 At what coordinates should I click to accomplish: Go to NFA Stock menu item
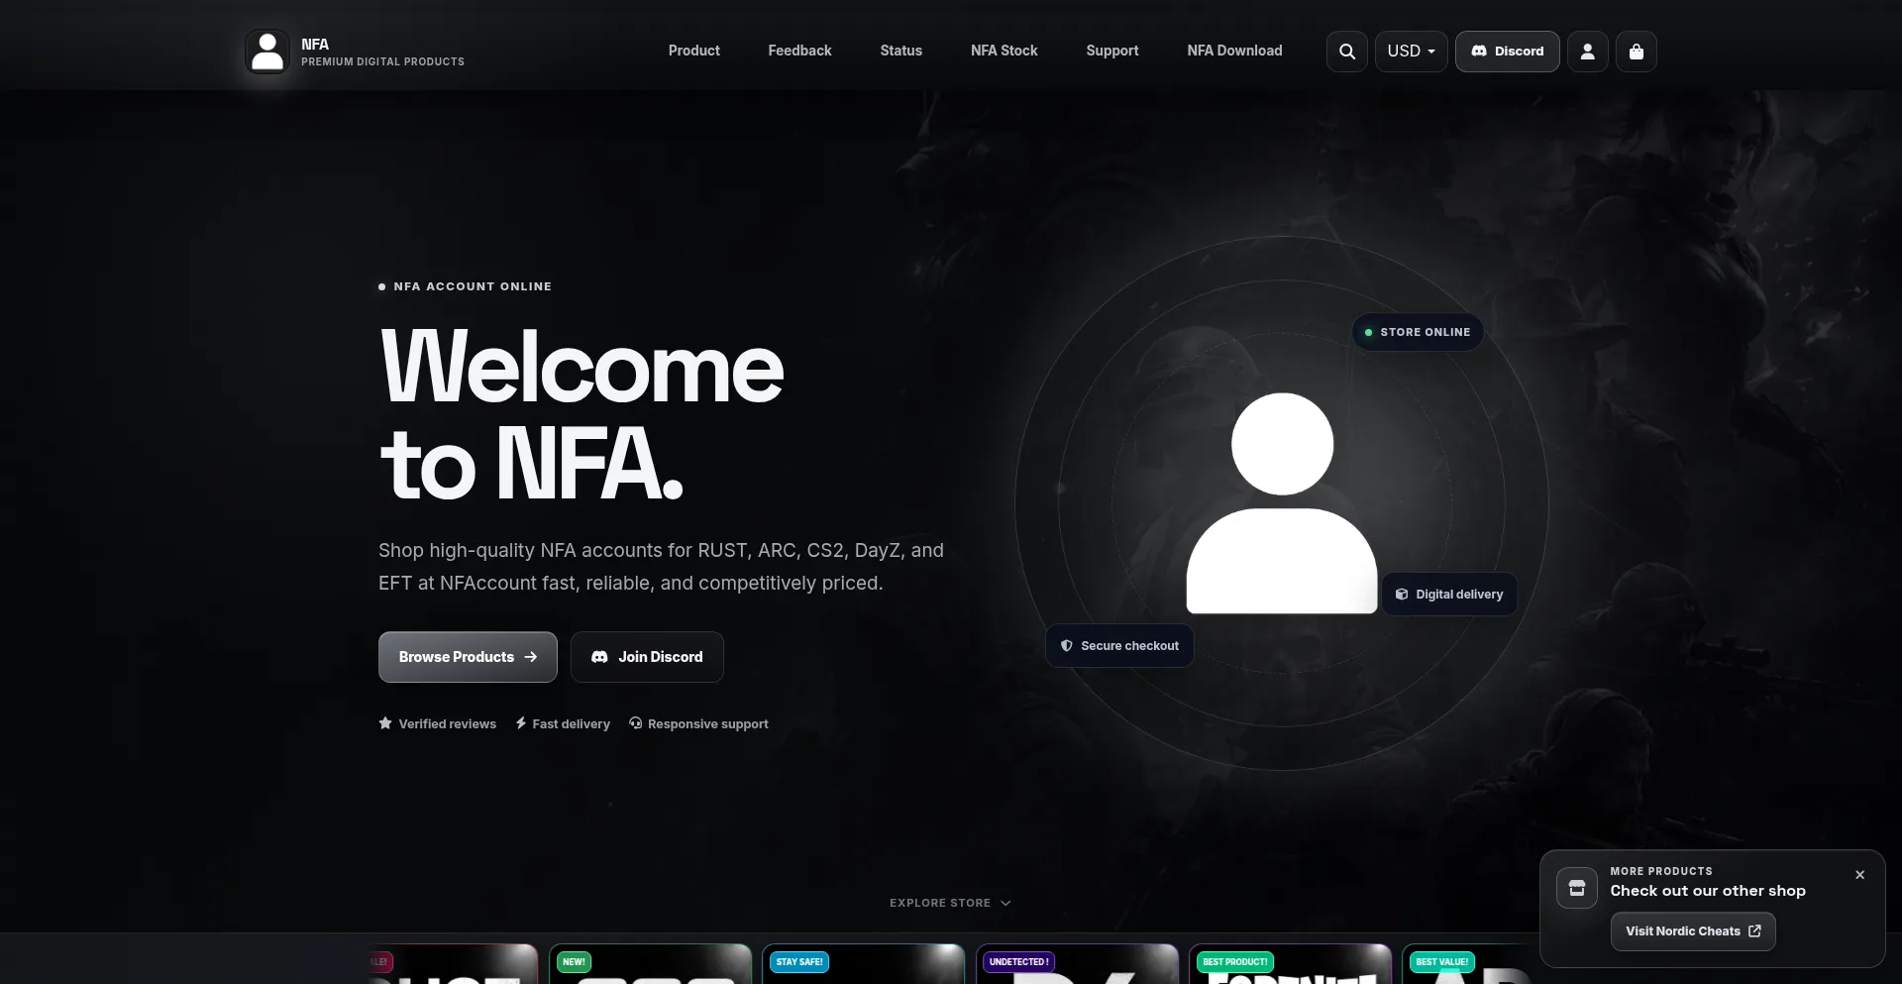1004,51
